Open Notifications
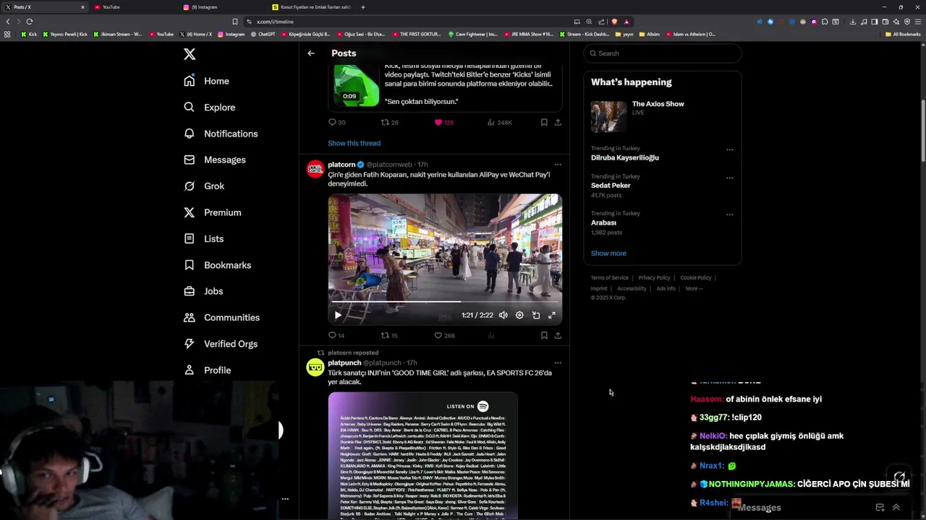The width and height of the screenshot is (926, 520). [x=221, y=134]
